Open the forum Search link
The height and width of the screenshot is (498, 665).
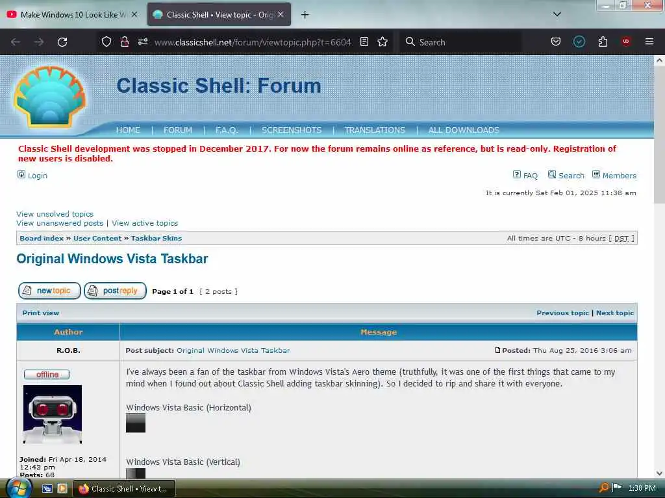(571, 176)
